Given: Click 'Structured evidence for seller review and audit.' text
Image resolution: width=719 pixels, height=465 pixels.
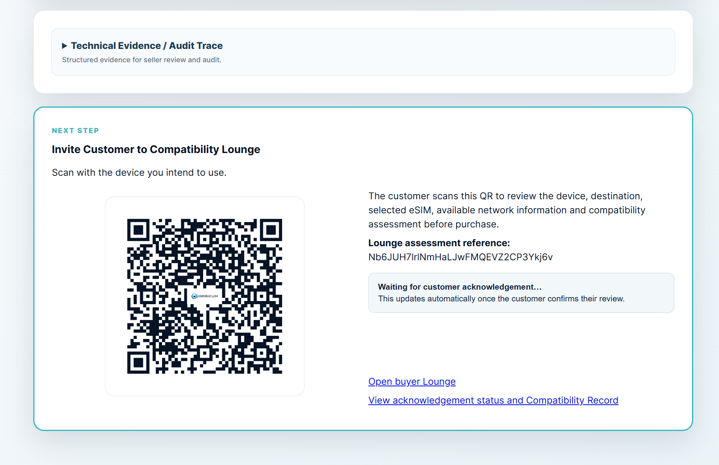Looking at the screenshot, I should click(141, 60).
